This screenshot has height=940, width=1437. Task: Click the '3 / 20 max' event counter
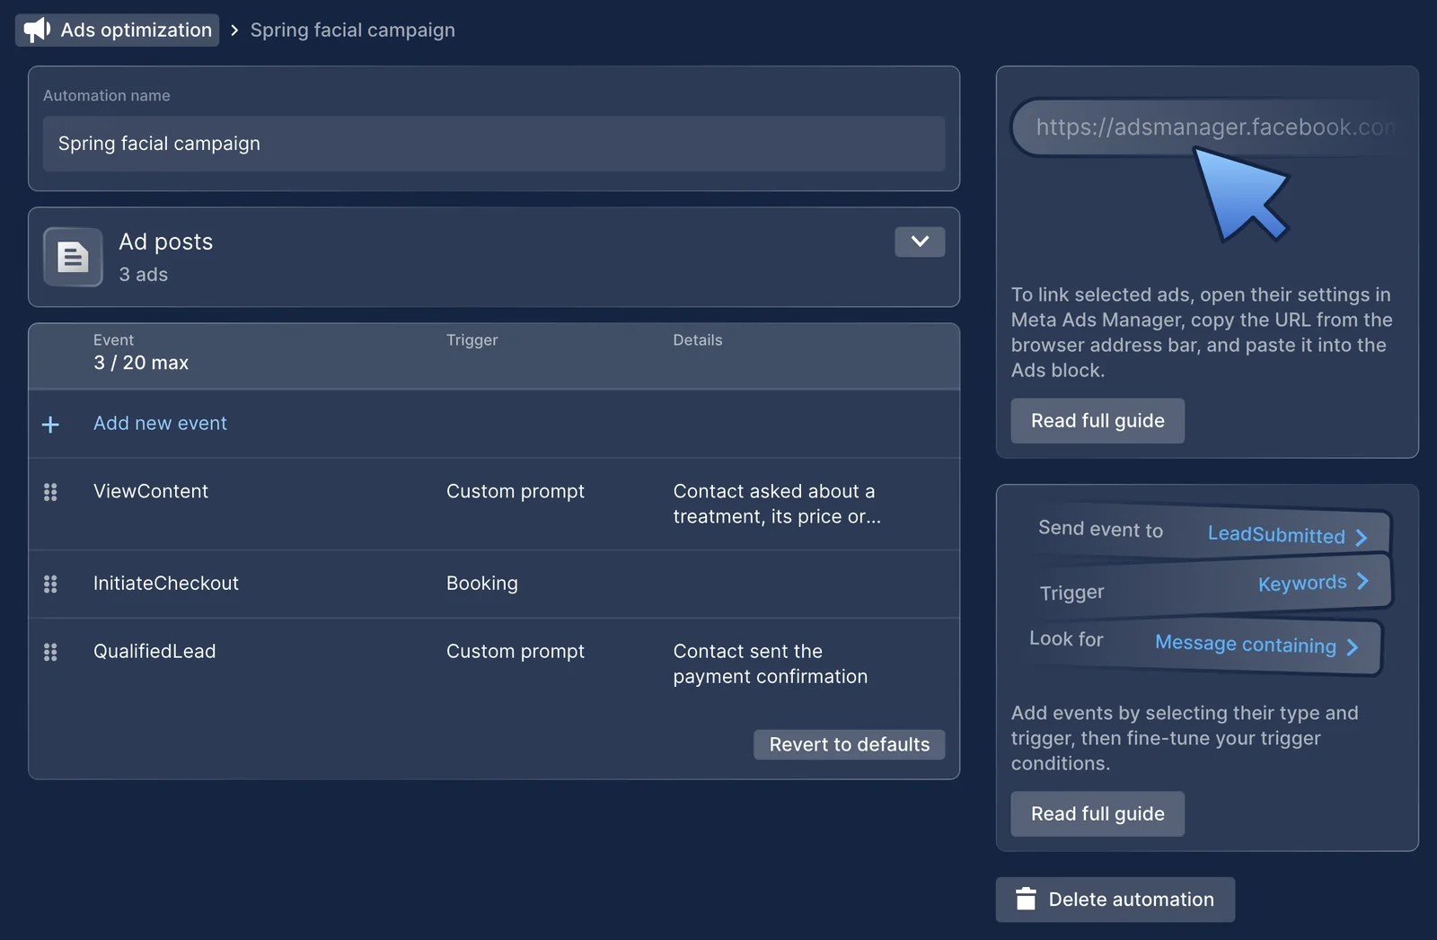(x=141, y=363)
